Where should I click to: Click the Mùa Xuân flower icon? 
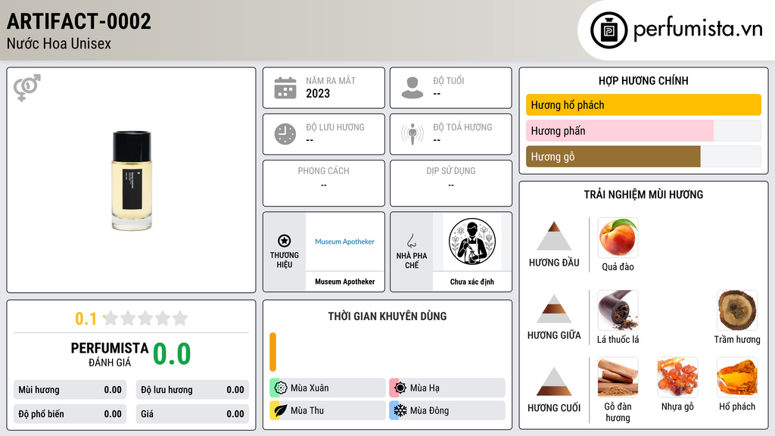[280, 388]
